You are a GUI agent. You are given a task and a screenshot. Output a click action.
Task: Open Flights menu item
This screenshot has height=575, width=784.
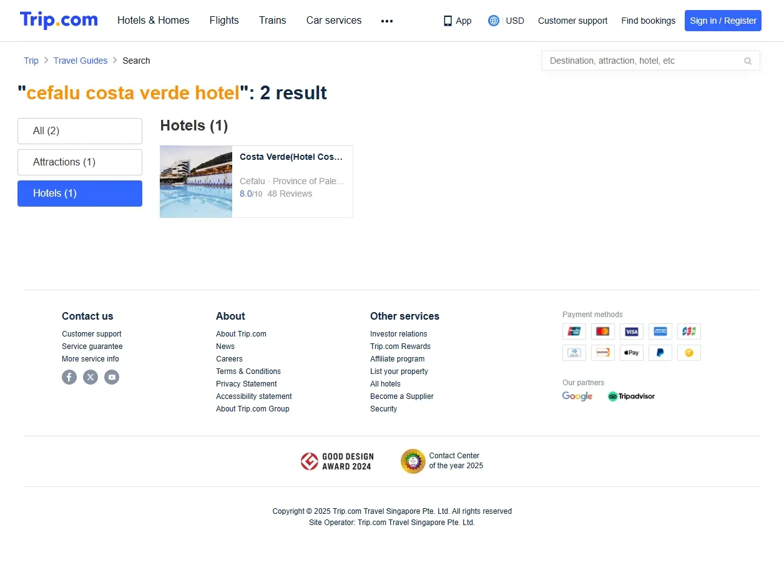tap(224, 21)
